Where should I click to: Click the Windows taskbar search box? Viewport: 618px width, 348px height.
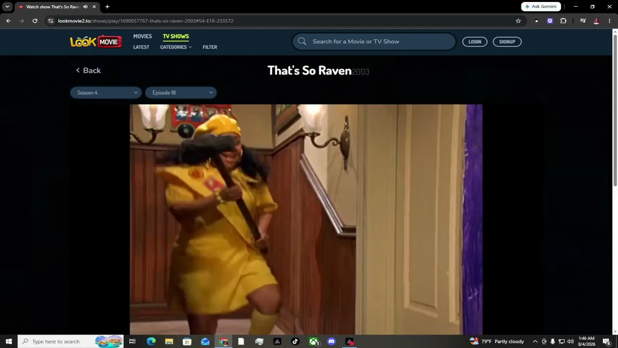[71, 341]
